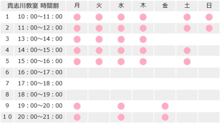221x124 pixels.
Task: Click period 10 time 20:00～21:00
Action: 40,117
